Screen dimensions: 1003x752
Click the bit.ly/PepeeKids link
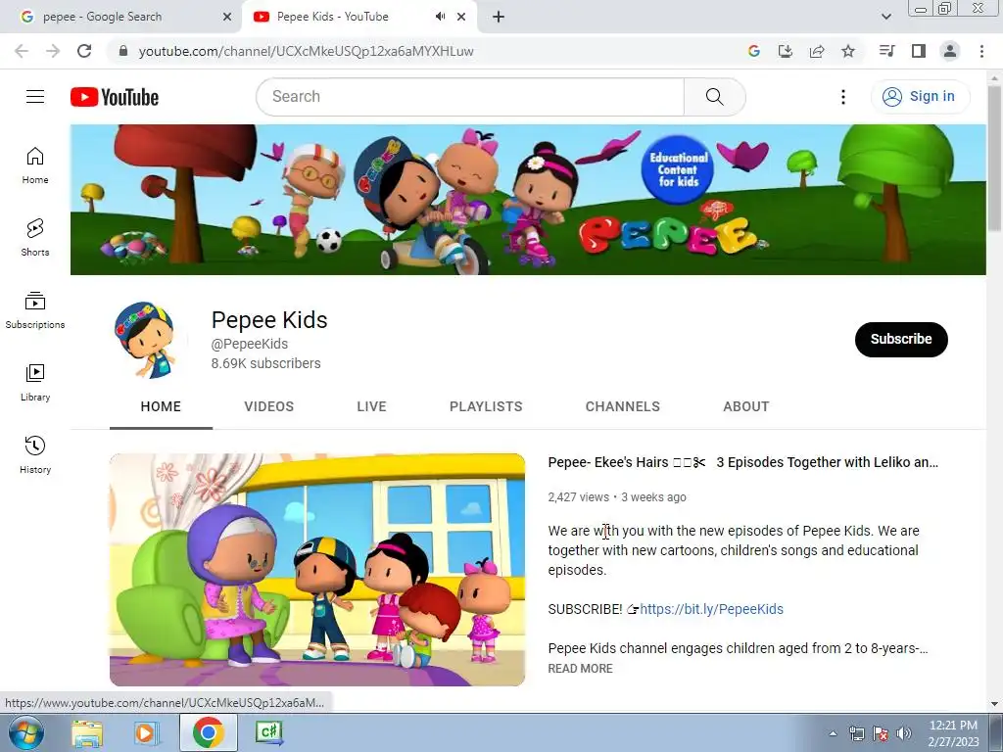[x=711, y=609]
